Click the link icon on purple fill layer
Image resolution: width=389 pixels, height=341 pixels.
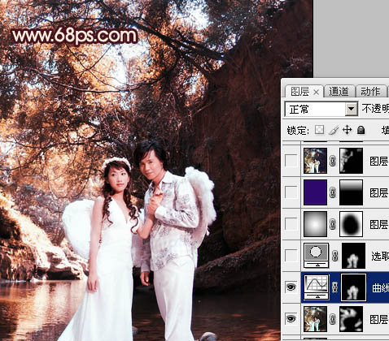coord(333,192)
